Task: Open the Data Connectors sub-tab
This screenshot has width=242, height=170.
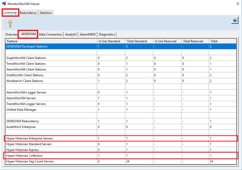Action: coord(50,34)
